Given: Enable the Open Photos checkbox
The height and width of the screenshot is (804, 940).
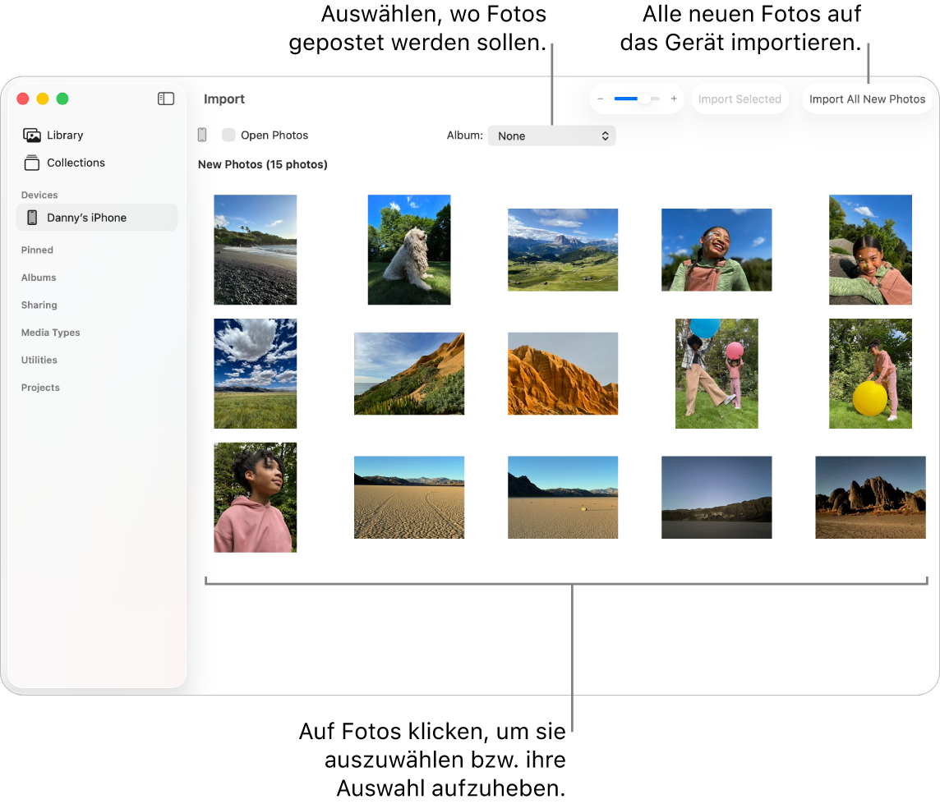Looking at the screenshot, I should tap(228, 135).
